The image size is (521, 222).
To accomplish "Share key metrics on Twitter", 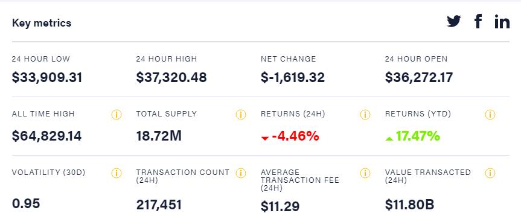I will pos(453,22).
